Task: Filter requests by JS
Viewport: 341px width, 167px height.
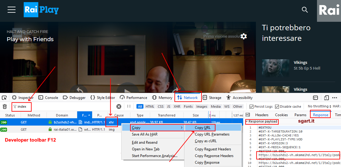Action: coord(169,106)
